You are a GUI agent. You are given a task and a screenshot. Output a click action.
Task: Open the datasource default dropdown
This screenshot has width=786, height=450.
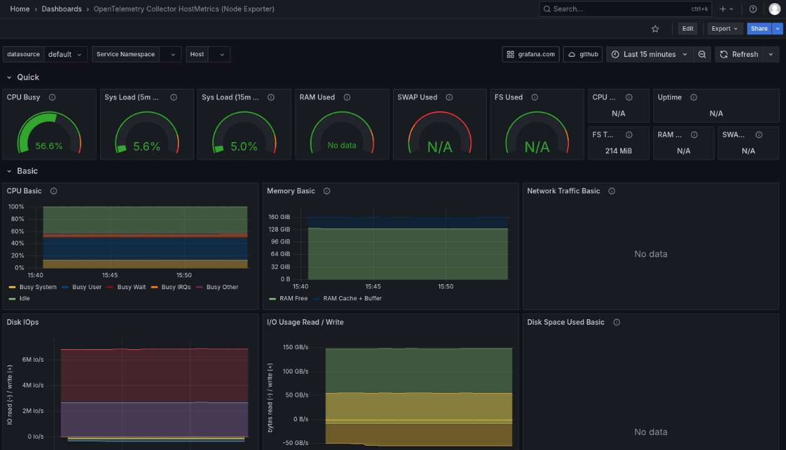[65, 54]
